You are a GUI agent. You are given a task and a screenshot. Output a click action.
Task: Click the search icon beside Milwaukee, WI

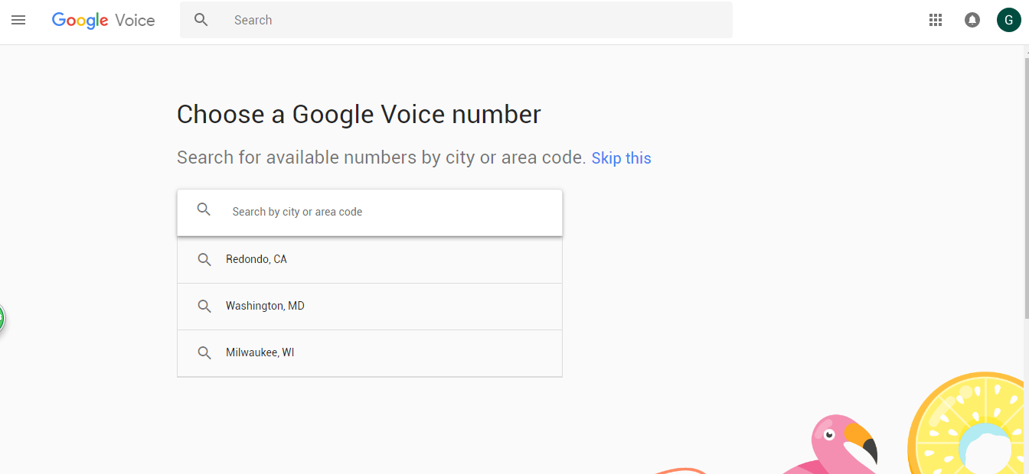click(204, 353)
